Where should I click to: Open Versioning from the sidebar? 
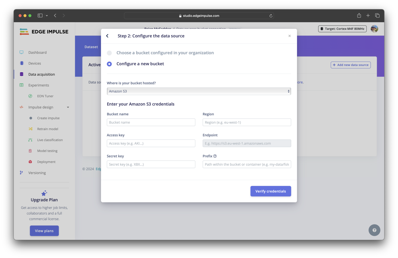[x=37, y=173]
